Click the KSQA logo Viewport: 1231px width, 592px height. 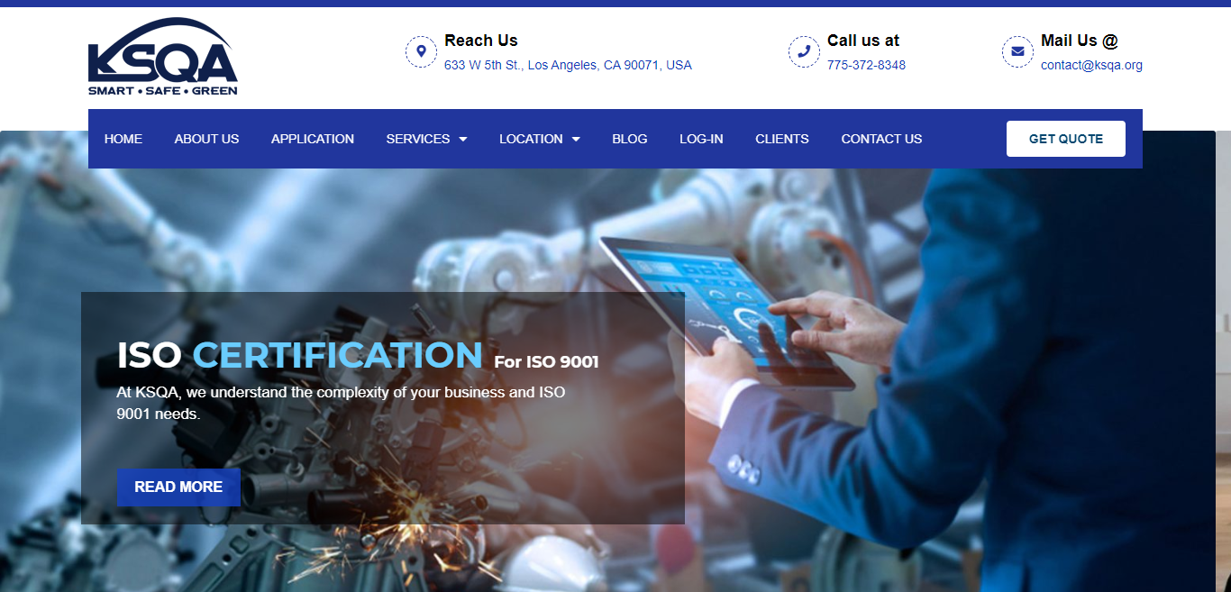163,57
